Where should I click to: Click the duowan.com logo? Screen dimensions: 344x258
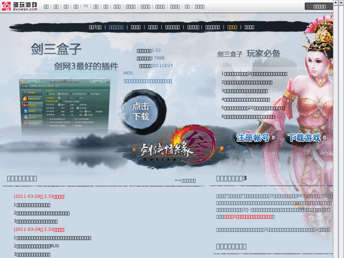point(19,6)
